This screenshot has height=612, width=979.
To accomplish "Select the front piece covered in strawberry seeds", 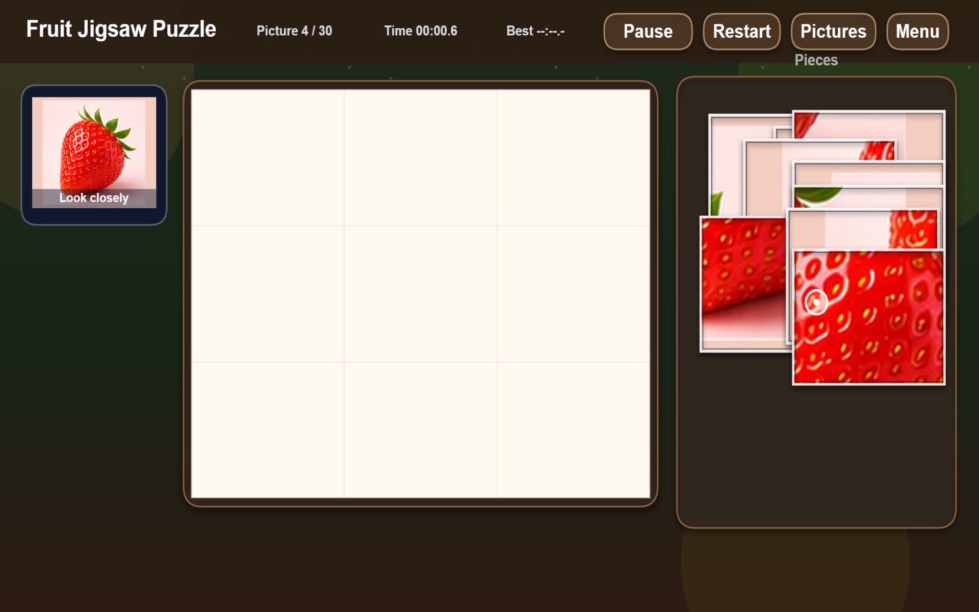I will (x=868, y=317).
